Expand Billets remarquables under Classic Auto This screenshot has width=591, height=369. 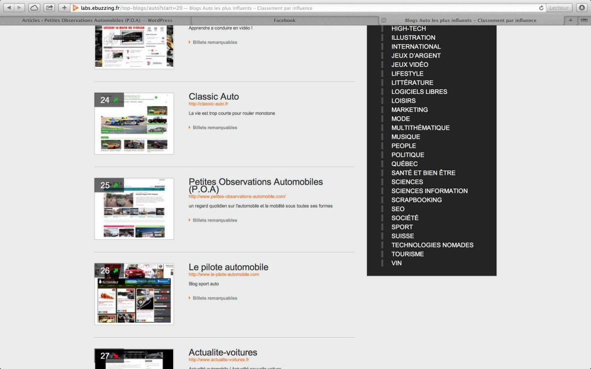point(214,127)
